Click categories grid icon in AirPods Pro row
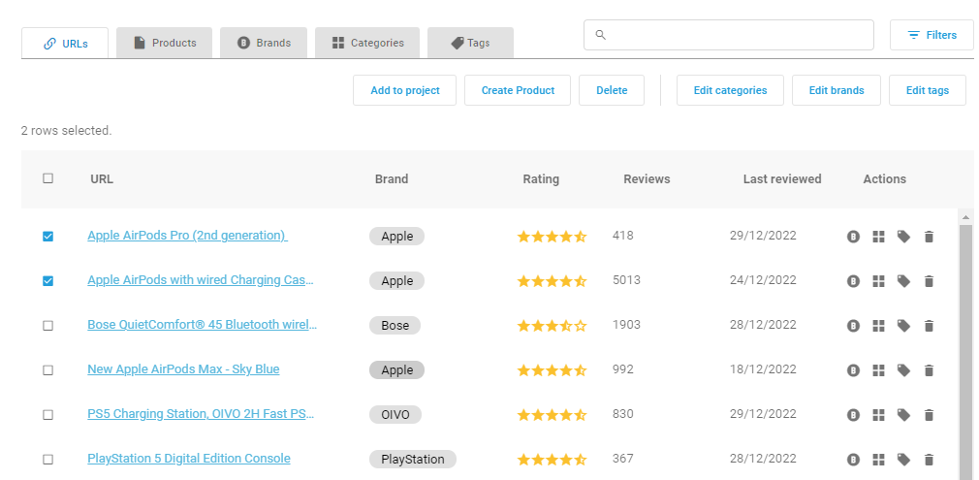The height and width of the screenshot is (480, 979). click(x=878, y=237)
